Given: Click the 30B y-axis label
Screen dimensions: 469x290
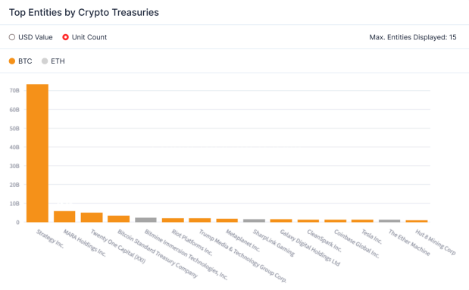Looking at the screenshot, I should click(14, 167).
